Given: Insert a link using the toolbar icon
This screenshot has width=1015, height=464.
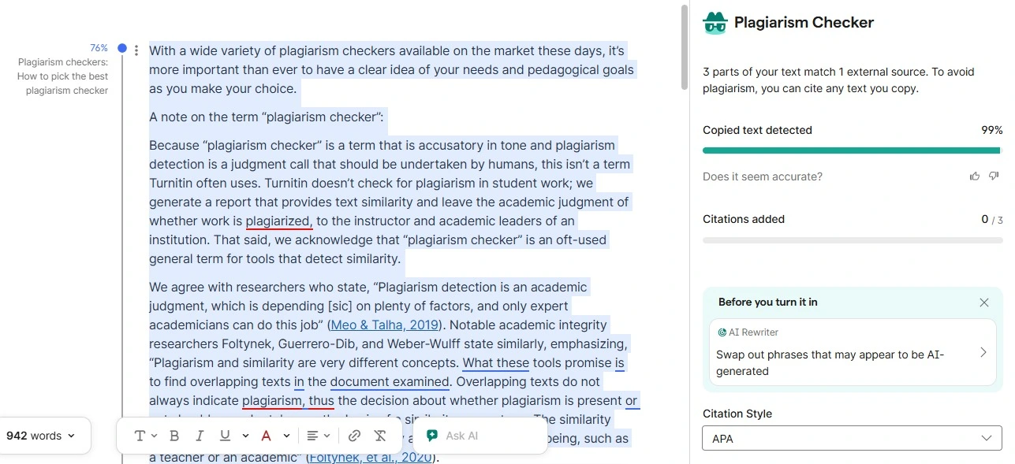Looking at the screenshot, I should coord(355,436).
